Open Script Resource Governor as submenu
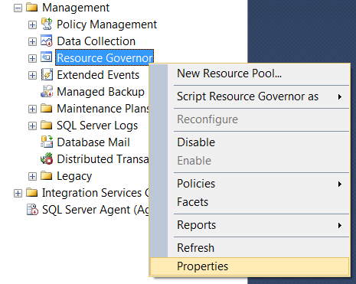The image size is (356, 284). (x=249, y=96)
